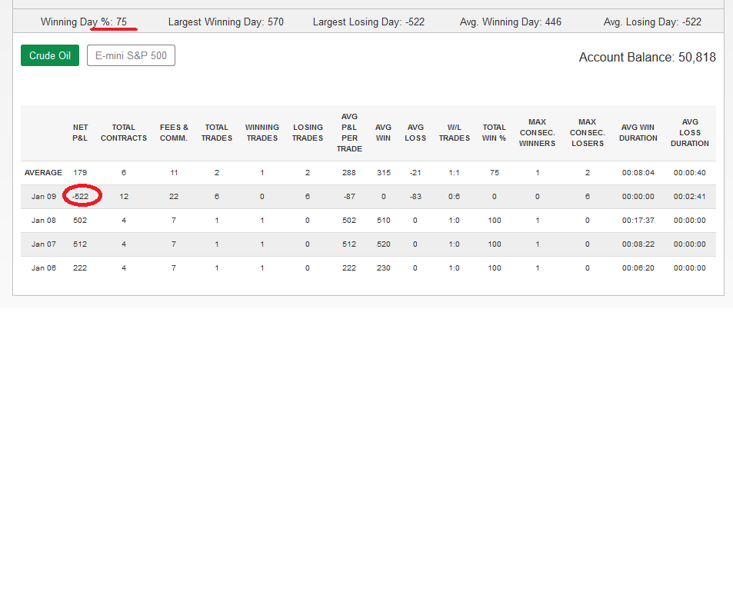Switch to E-mini S&P 500 tab
The width and height of the screenshot is (733, 608).
point(131,55)
